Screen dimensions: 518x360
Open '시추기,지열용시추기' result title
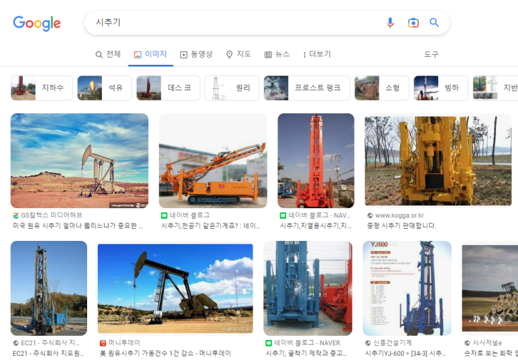(x=316, y=226)
